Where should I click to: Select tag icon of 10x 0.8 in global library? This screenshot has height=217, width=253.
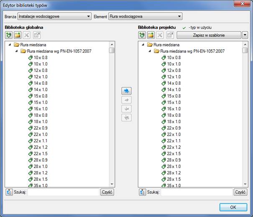pos(31,58)
